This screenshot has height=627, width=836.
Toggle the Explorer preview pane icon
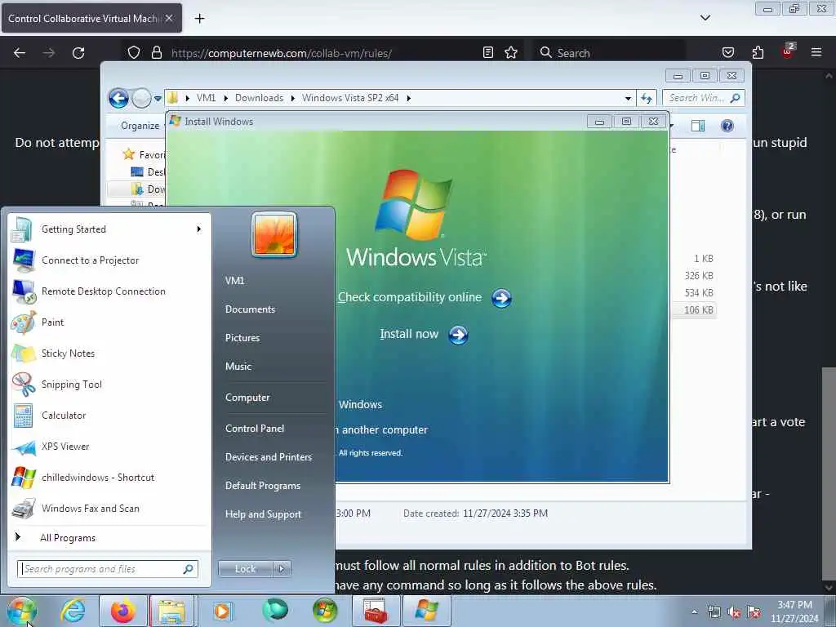[697, 126]
